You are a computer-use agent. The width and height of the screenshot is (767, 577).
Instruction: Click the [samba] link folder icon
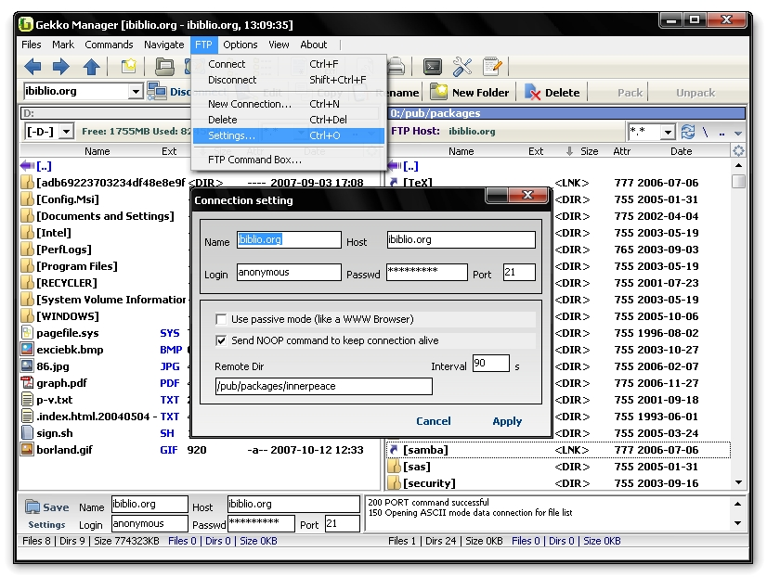(x=394, y=450)
